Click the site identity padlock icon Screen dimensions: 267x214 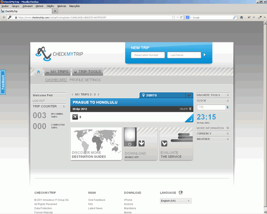click(x=16, y=18)
